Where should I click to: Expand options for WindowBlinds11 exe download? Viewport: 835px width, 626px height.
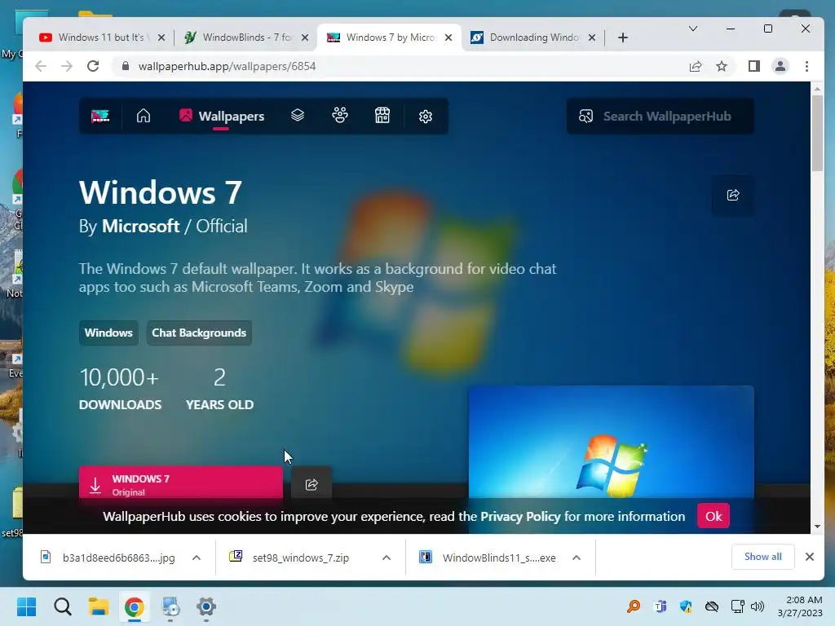coord(577,558)
